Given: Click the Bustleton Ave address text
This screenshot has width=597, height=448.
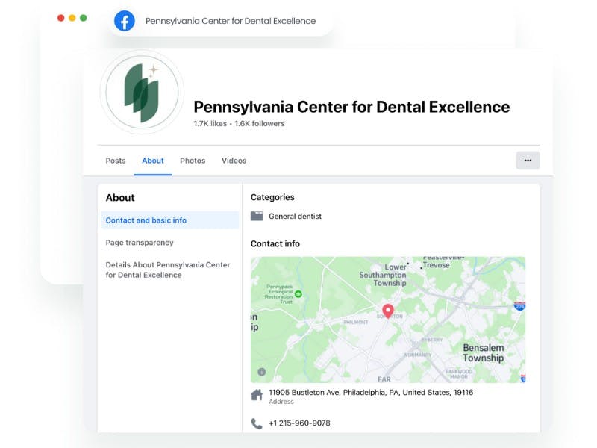Looking at the screenshot, I should click(x=371, y=393).
